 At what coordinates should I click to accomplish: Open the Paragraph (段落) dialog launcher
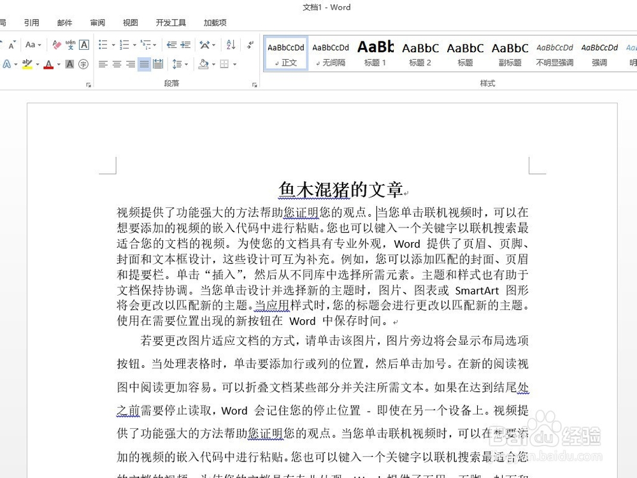point(255,85)
